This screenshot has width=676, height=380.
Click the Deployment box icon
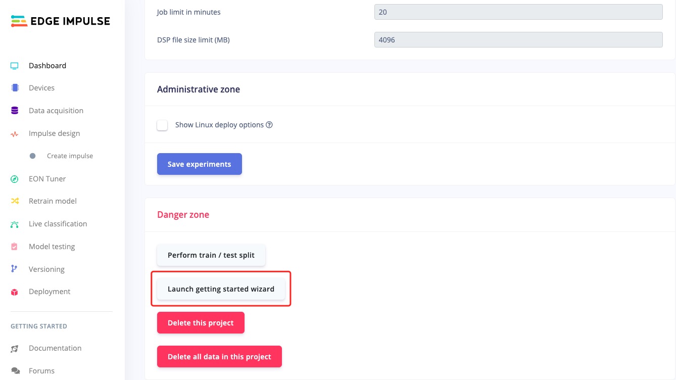(x=15, y=292)
